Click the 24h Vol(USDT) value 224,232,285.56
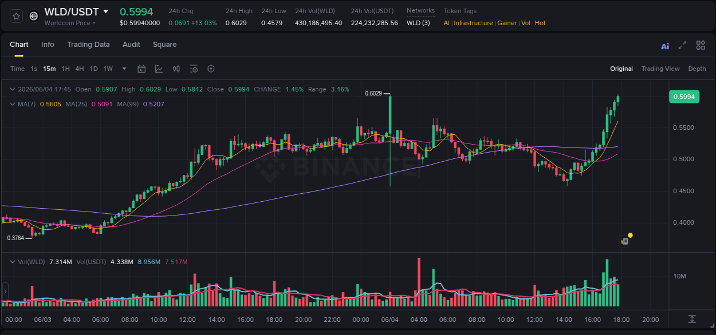The height and width of the screenshot is (335, 716). 375,23
